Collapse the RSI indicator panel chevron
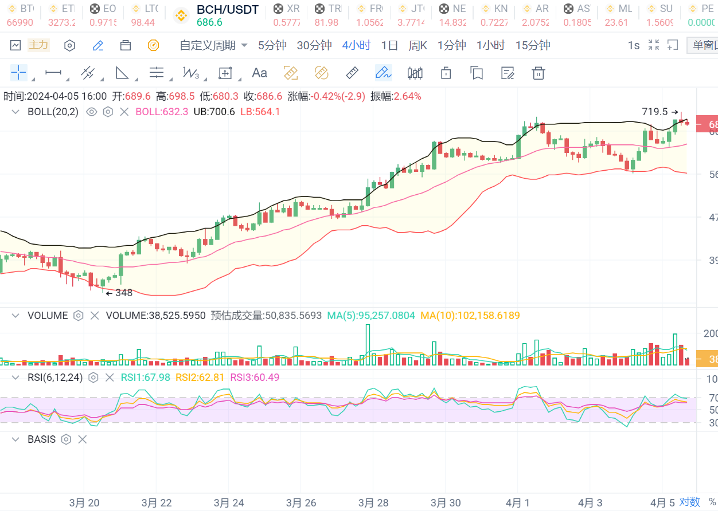Viewport: 718px width, 511px height. [15, 378]
